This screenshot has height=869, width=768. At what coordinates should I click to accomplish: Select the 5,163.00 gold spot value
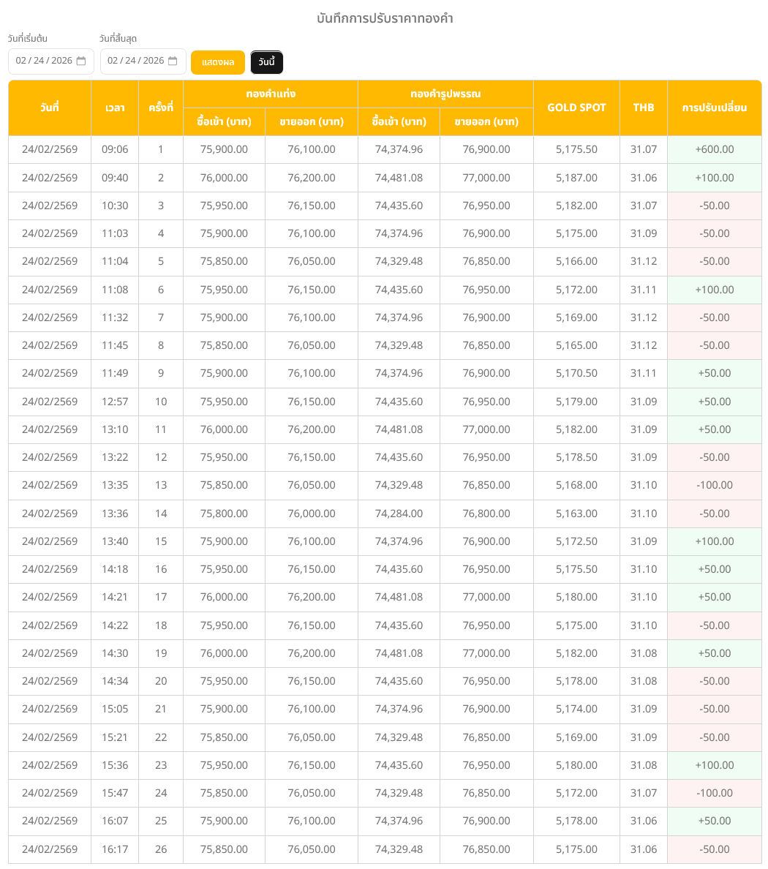[x=576, y=513]
